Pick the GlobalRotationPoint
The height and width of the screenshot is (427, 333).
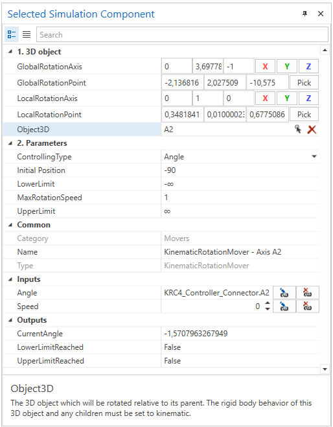pos(304,82)
